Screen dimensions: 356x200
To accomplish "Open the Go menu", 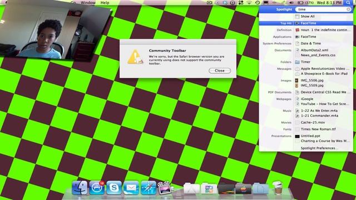I will 73,3.
